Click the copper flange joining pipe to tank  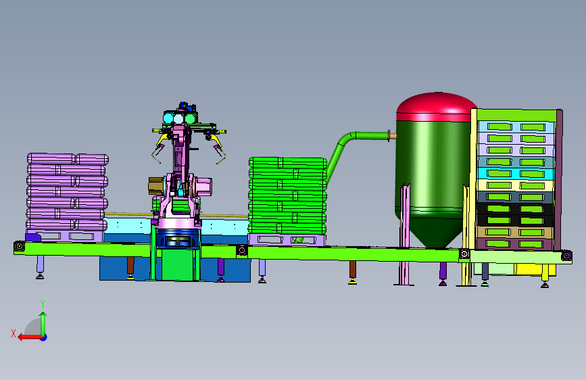pyautogui.click(x=392, y=135)
